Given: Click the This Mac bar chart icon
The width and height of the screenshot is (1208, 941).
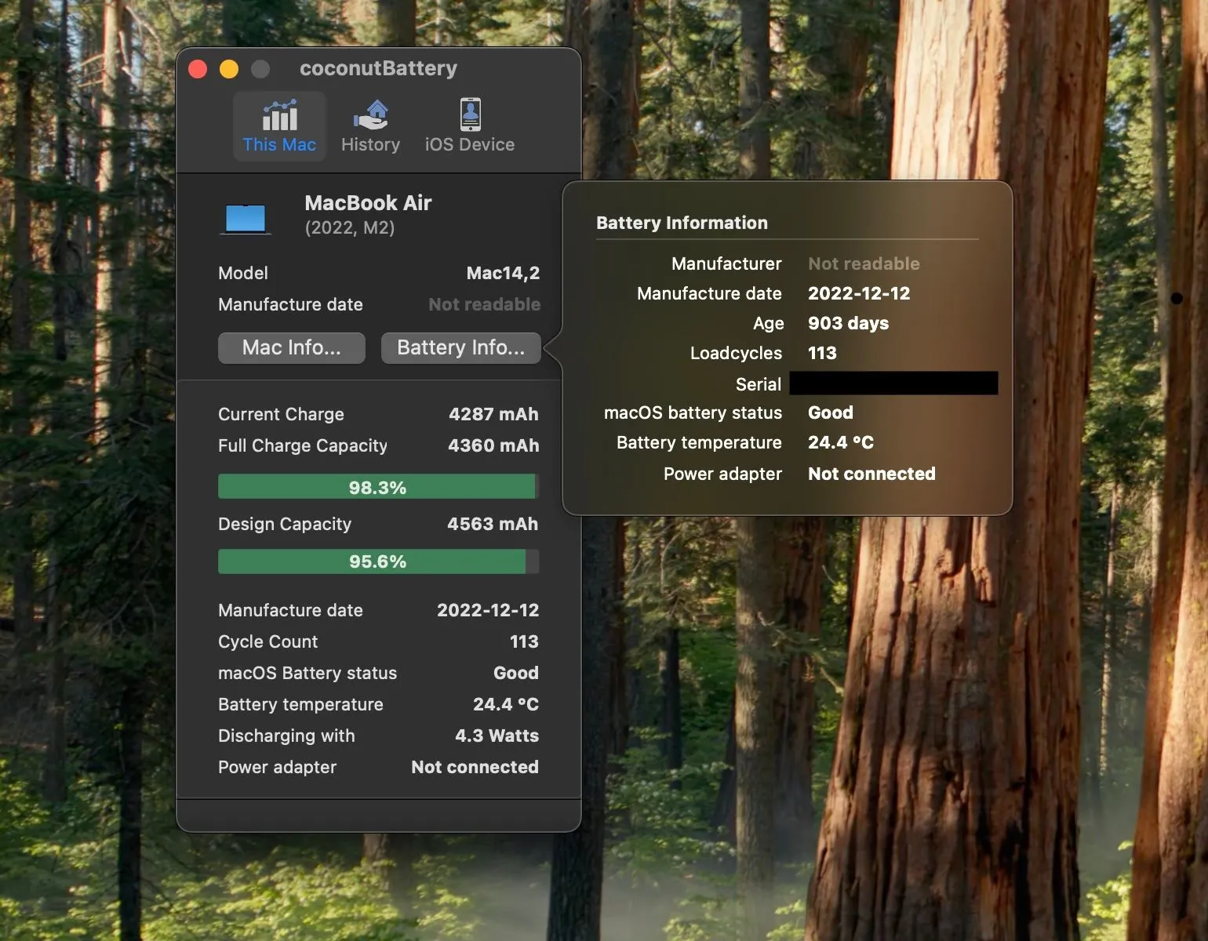Looking at the screenshot, I should (279, 116).
